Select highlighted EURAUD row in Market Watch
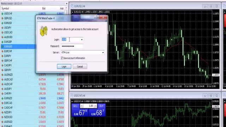This screenshot has height=127, width=226. [32, 47]
